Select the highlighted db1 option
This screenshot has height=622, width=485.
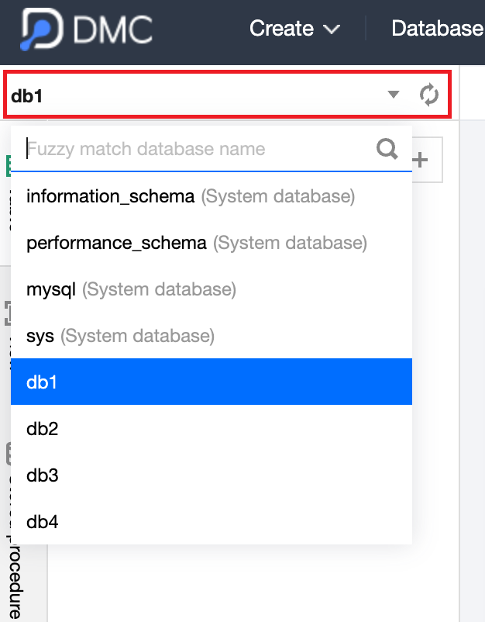pyautogui.click(x=211, y=382)
